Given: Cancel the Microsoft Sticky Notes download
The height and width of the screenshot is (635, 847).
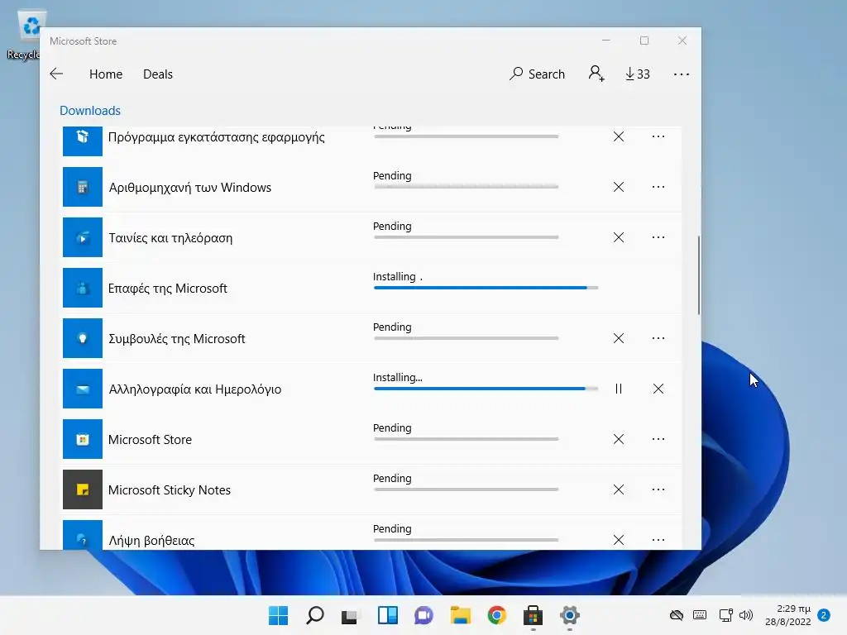Looking at the screenshot, I should pos(619,489).
